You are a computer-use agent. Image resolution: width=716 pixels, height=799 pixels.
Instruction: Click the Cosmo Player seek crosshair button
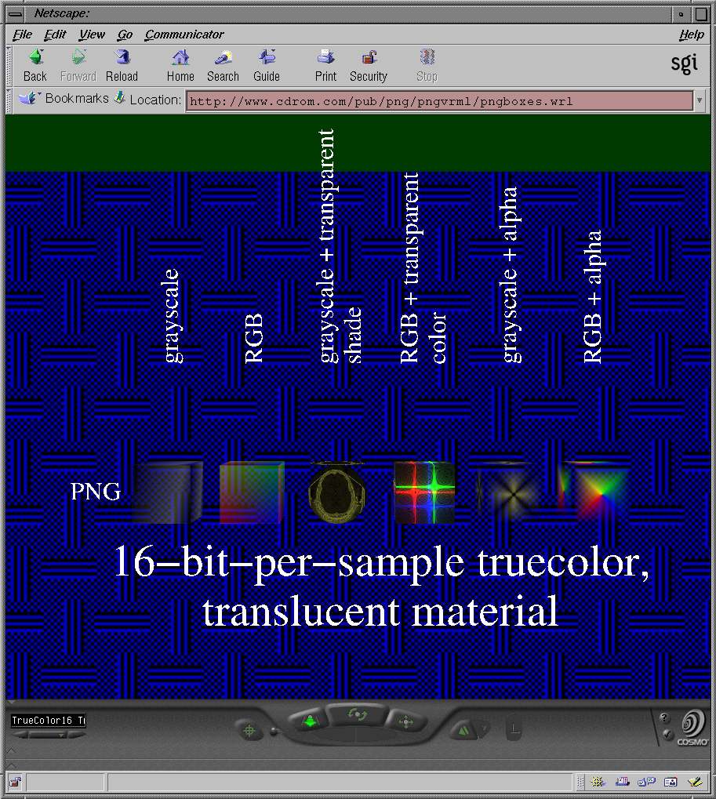coord(250,731)
